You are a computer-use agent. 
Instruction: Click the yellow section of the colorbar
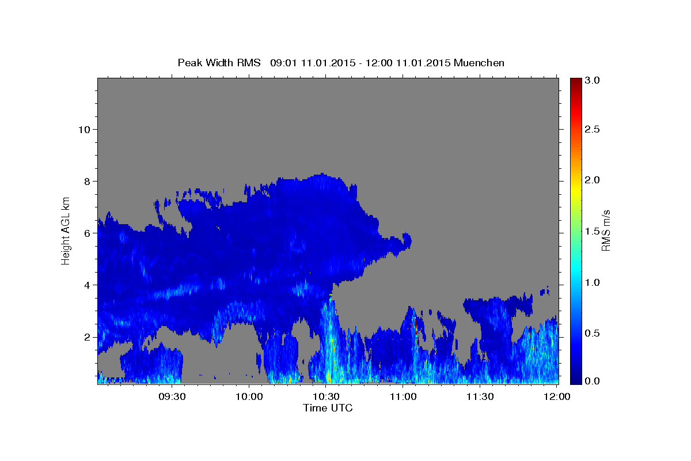[x=575, y=190]
